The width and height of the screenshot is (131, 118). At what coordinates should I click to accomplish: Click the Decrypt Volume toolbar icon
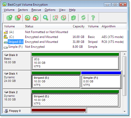[18, 18]
